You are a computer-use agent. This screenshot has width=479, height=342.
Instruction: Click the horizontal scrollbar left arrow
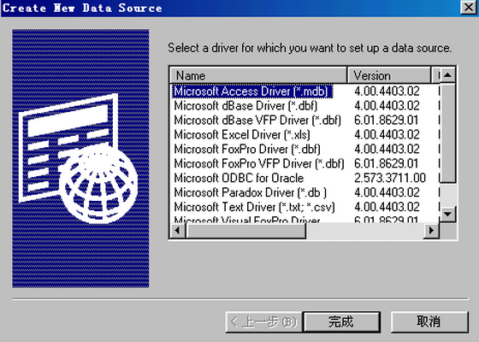pos(178,230)
